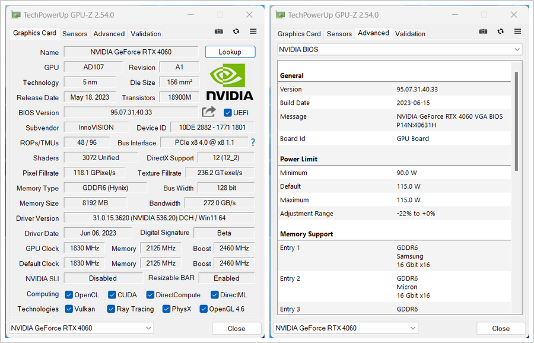Open the hamburger menu in right window

(518, 31)
